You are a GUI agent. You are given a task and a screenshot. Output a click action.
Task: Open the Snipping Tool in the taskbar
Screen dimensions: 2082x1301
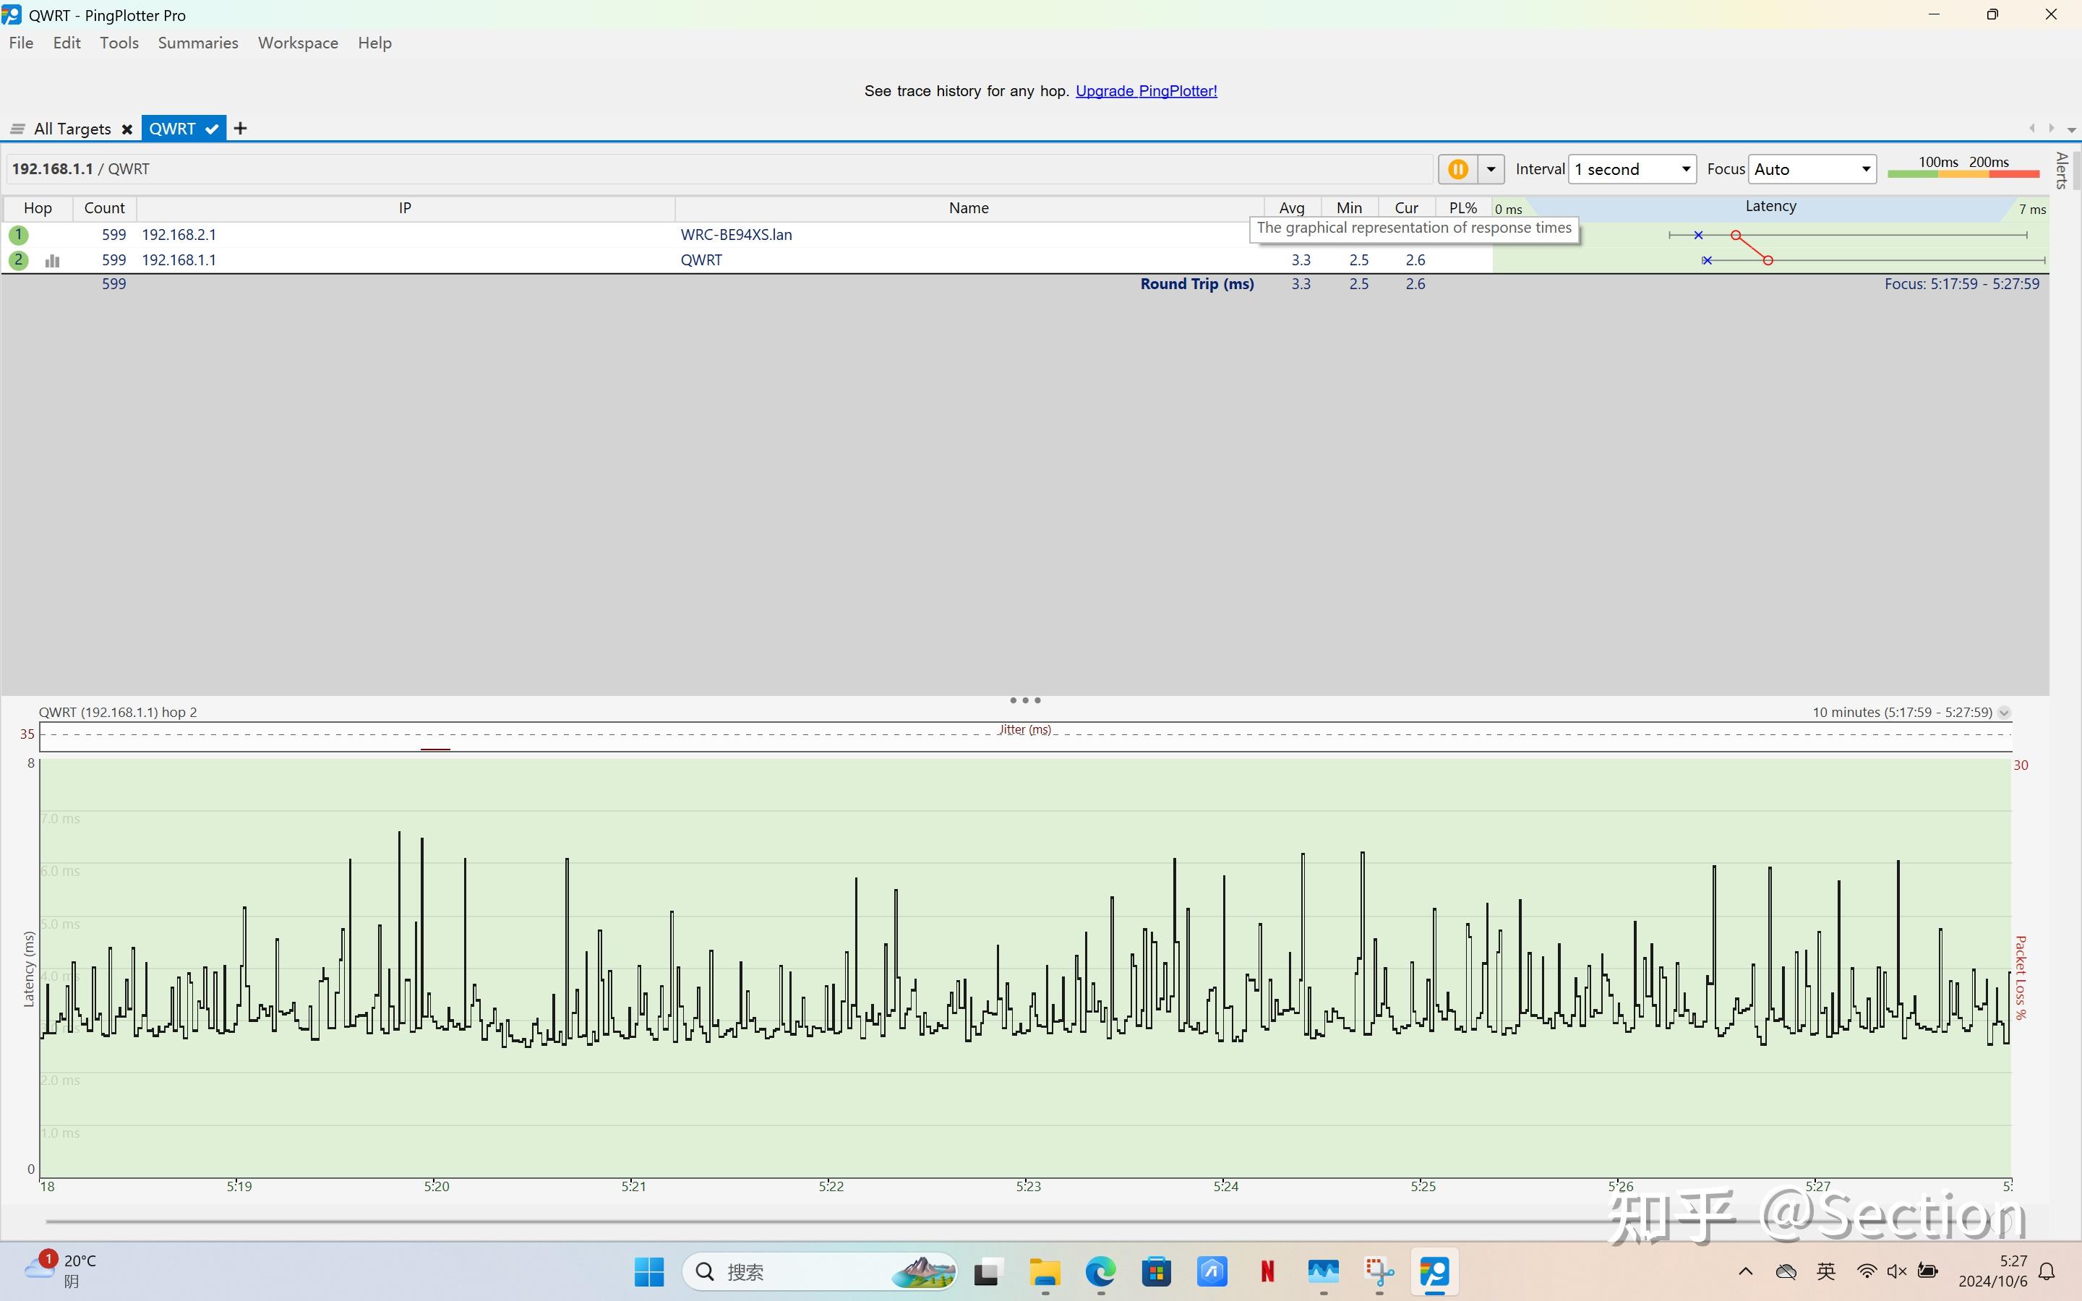click(1379, 1271)
